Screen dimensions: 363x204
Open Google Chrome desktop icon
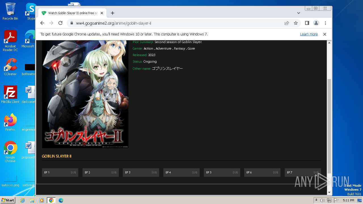click(x=10, y=152)
